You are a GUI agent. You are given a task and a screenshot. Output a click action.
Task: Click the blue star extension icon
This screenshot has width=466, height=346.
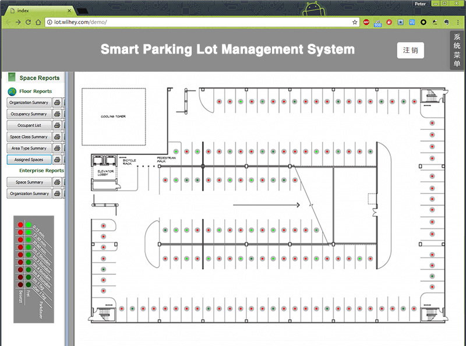[x=401, y=22]
